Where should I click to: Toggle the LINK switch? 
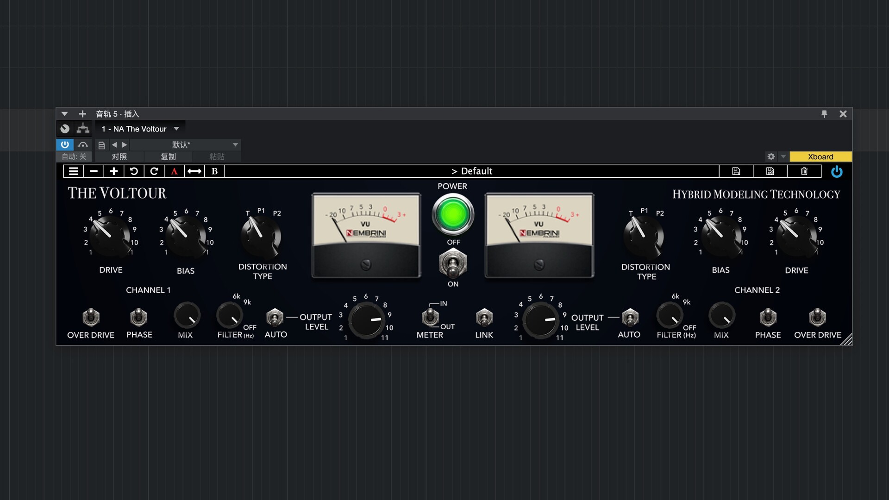[x=484, y=318]
